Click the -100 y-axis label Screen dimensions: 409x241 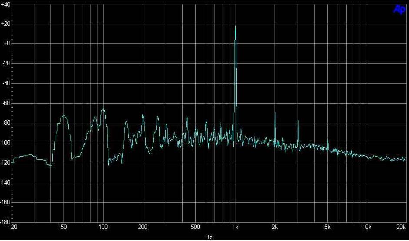(x=6, y=143)
